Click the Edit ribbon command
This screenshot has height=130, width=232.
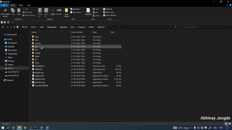pyautogui.click(x=96, y=12)
